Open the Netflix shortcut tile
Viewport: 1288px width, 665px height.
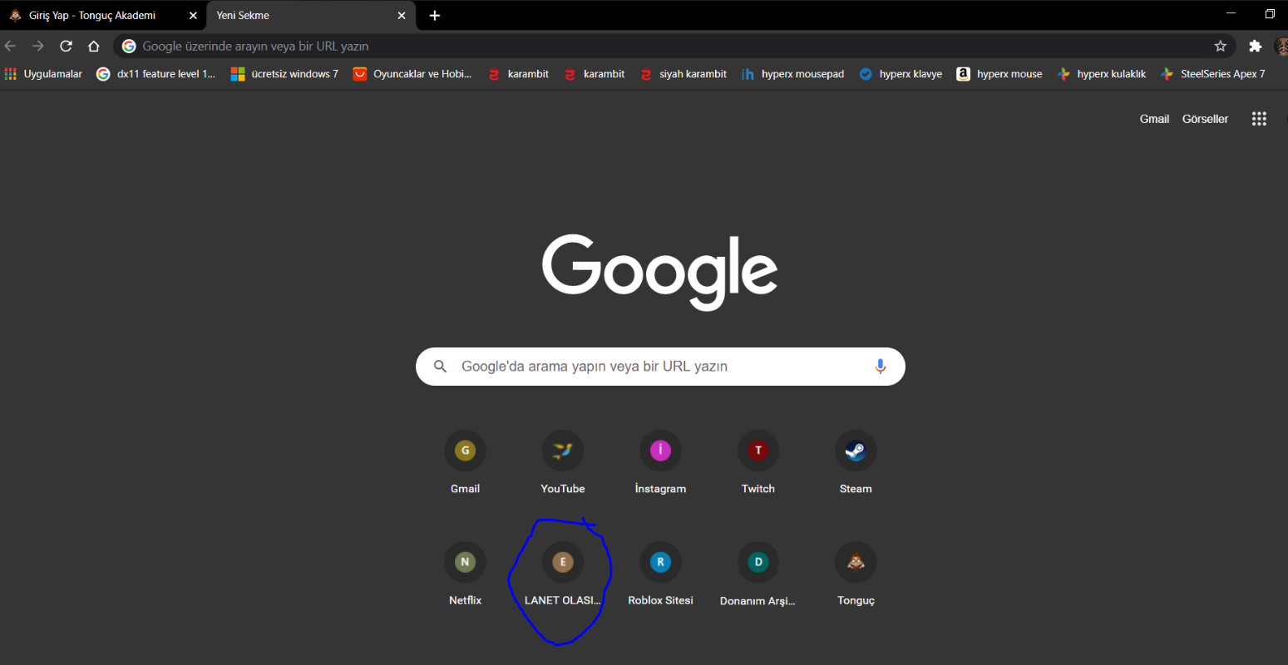[465, 574]
